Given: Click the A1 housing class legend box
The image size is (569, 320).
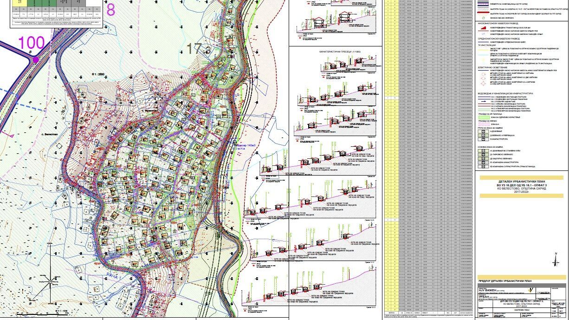Looking at the screenshot, I should click(482, 152).
